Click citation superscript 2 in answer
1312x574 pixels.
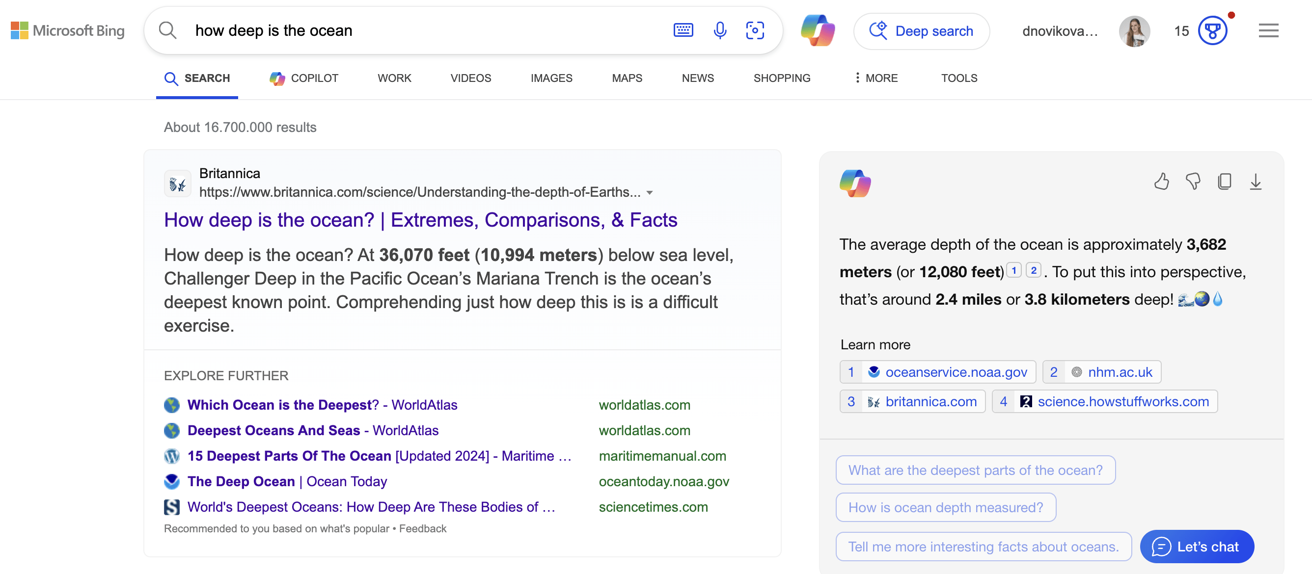click(x=1033, y=270)
